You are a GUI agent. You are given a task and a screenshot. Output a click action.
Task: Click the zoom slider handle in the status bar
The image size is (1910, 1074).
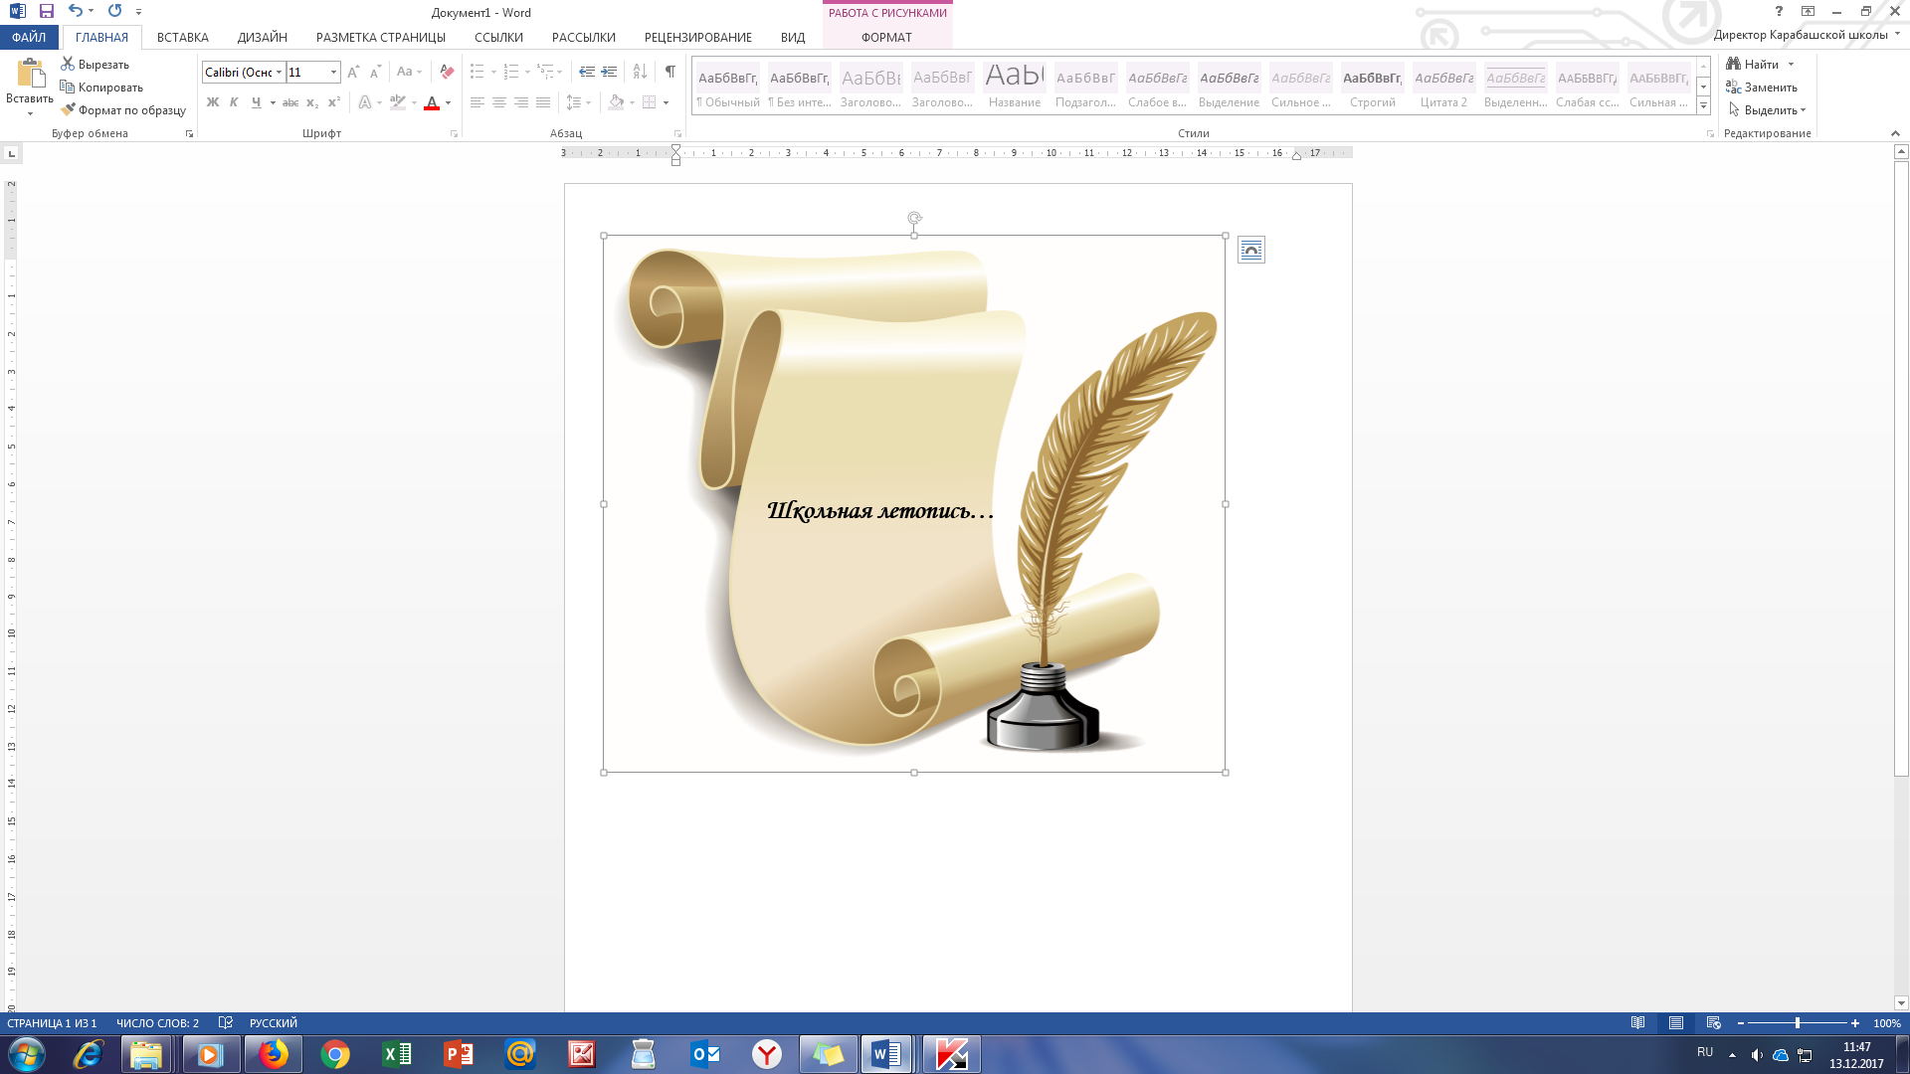click(x=1797, y=1023)
